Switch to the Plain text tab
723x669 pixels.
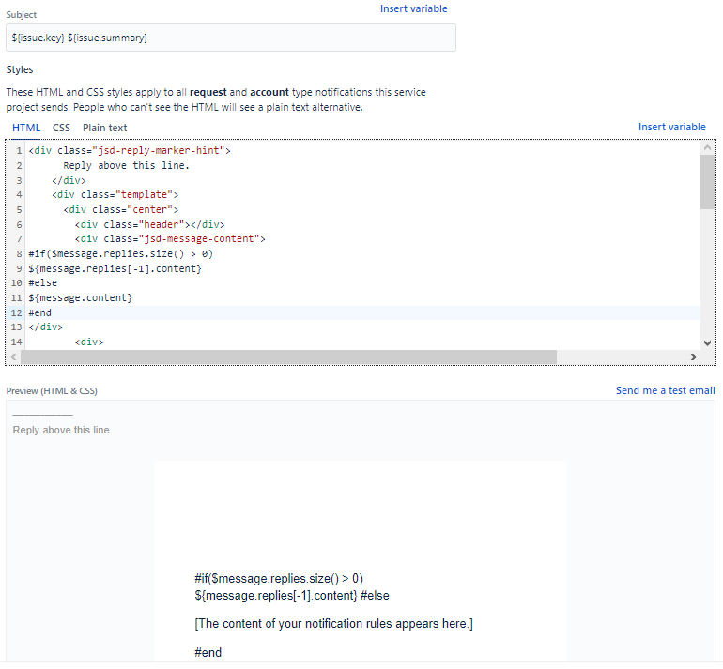pos(104,129)
